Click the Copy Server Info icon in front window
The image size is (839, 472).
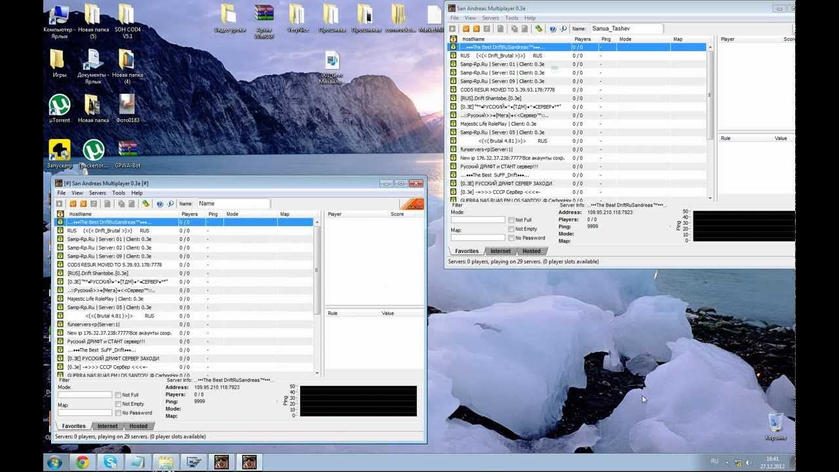click(x=121, y=204)
